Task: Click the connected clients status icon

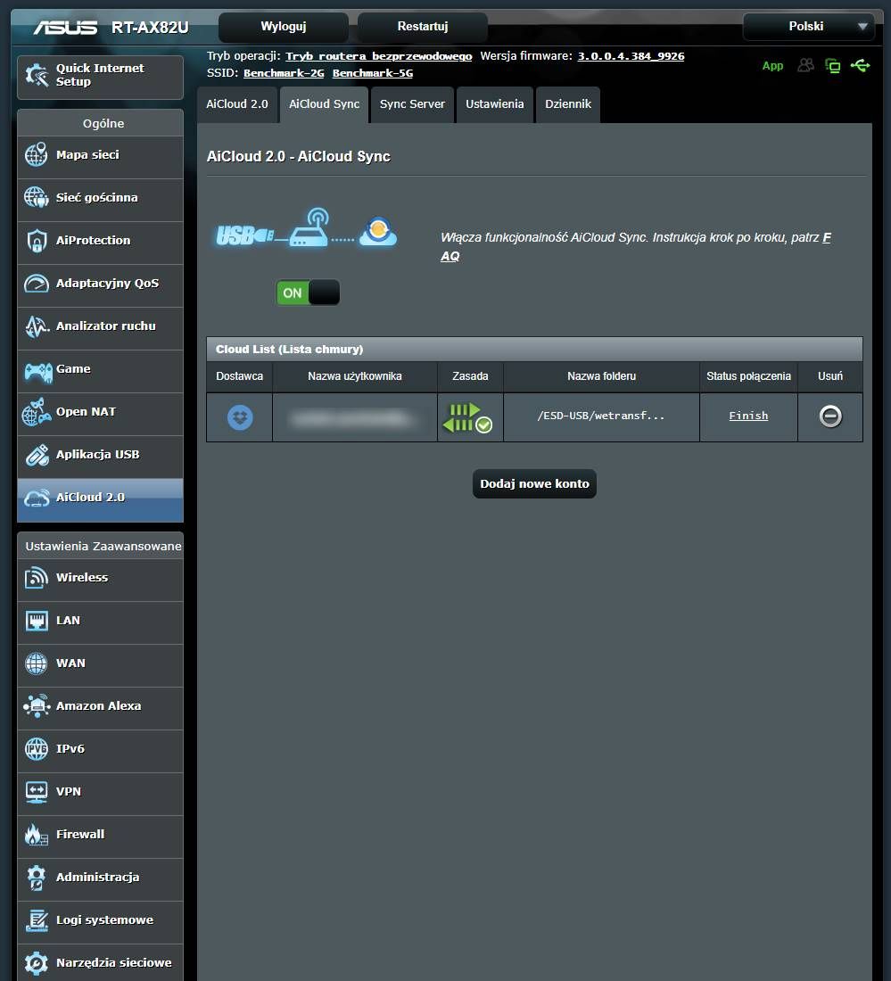Action: point(833,66)
